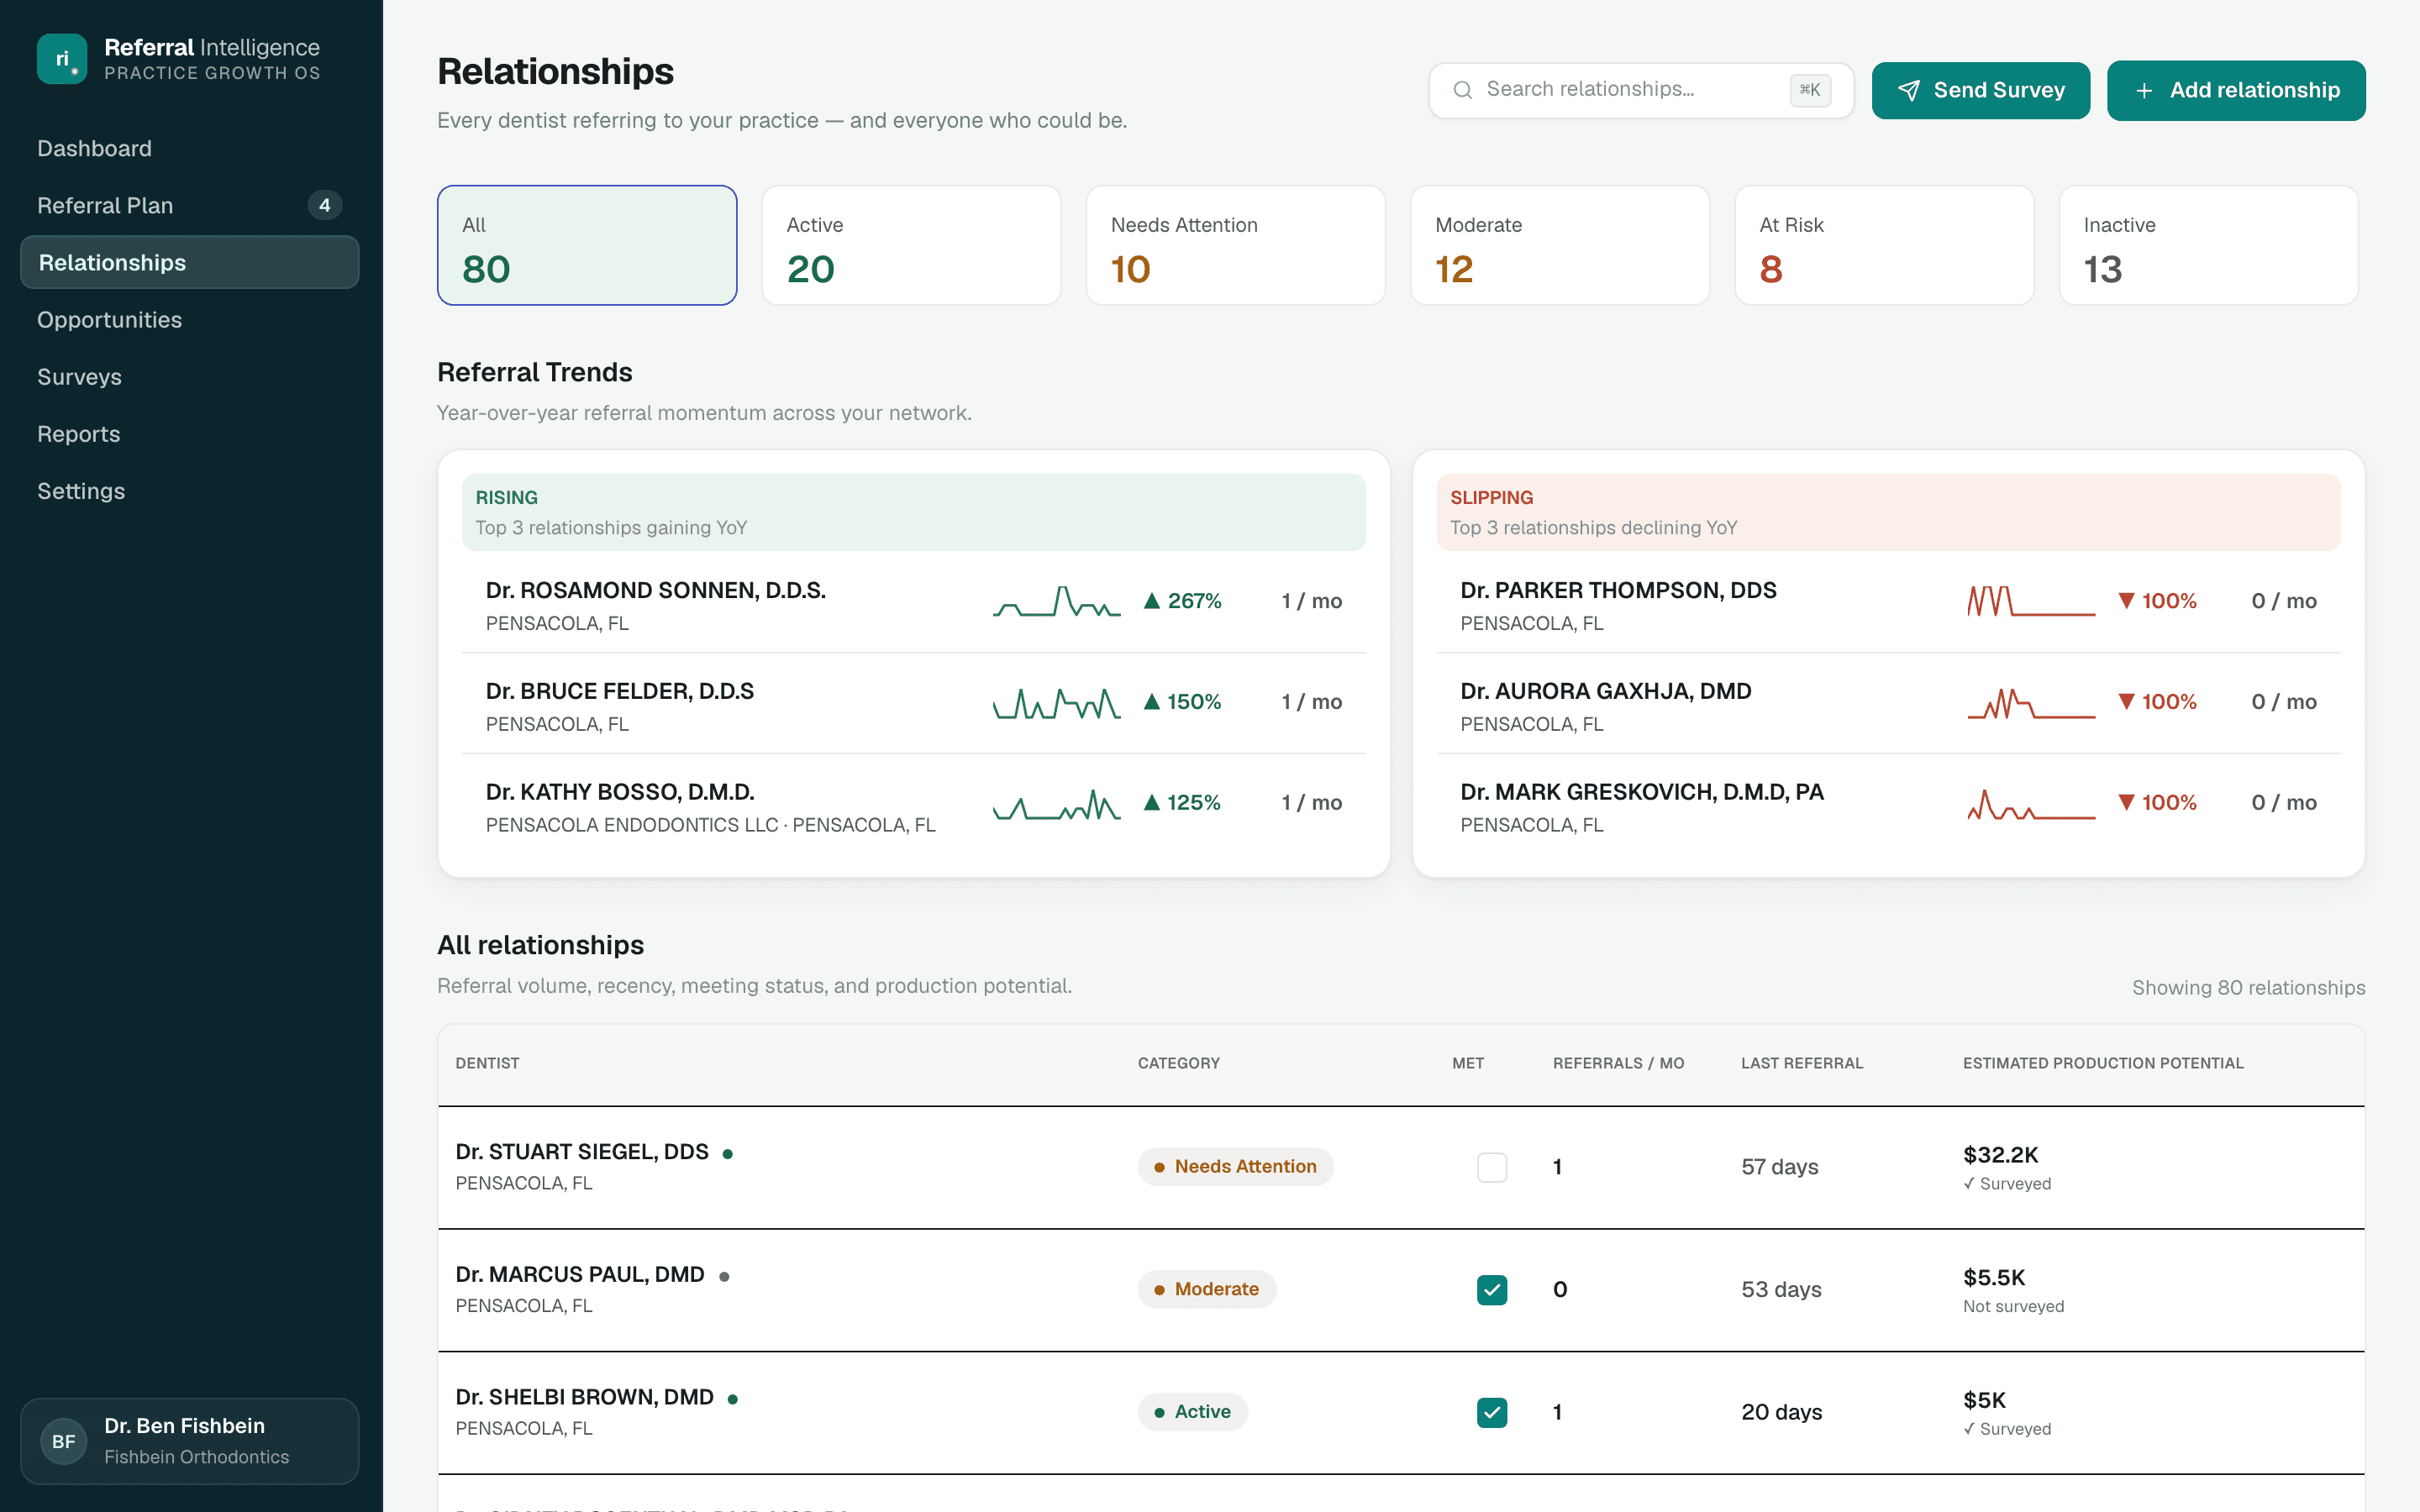Click the $32.2K production value
Viewport: 2420px width, 1512px height.
[2000, 1155]
